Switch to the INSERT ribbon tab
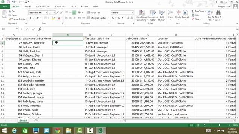This screenshot has width=239, height=134. coord(28,7)
